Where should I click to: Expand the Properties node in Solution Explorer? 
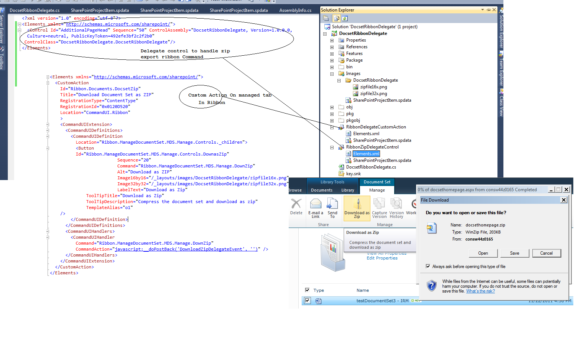click(332, 40)
